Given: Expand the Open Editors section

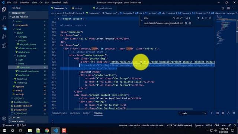Looking at the screenshot, I should 28,13.
